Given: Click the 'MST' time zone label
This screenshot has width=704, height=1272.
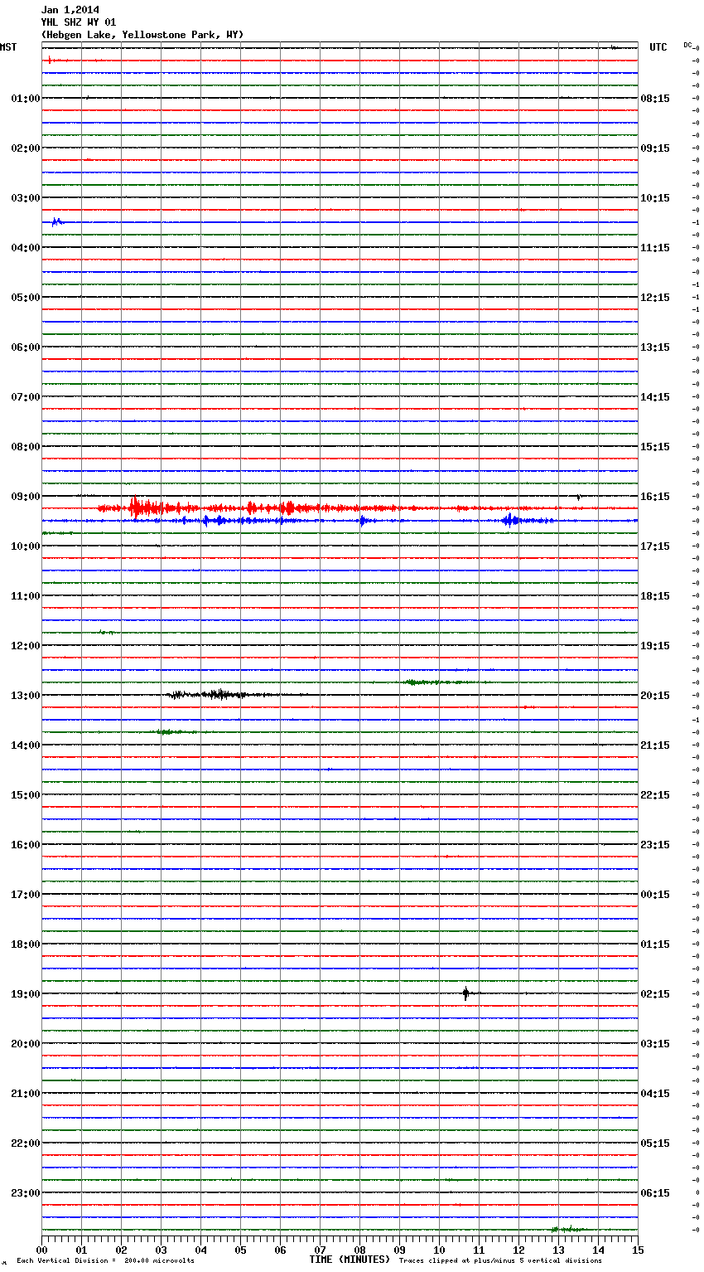Looking at the screenshot, I should pyautogui.click(x=8, y=47).
